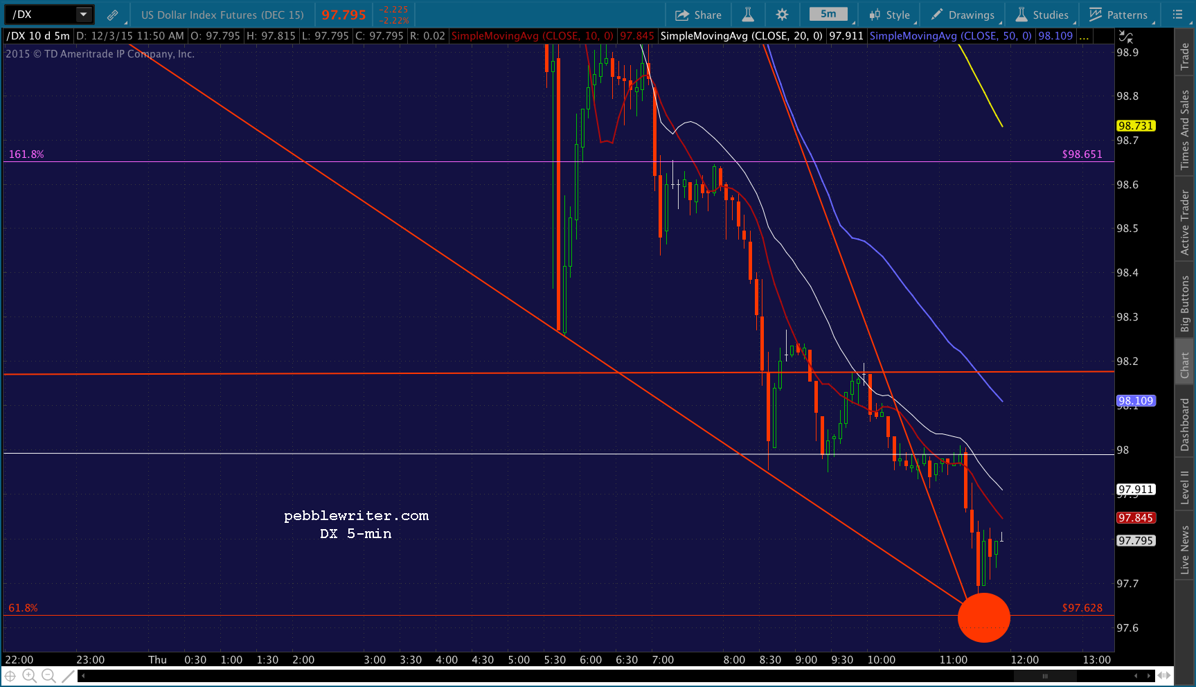
Task: Select the trendline drawing tool icon
Action: (x=68, y=676)
